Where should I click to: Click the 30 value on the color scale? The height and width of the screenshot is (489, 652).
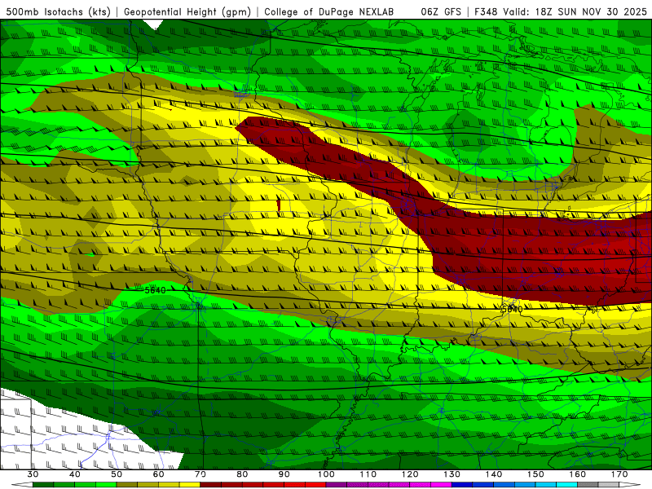coord(33,474)
